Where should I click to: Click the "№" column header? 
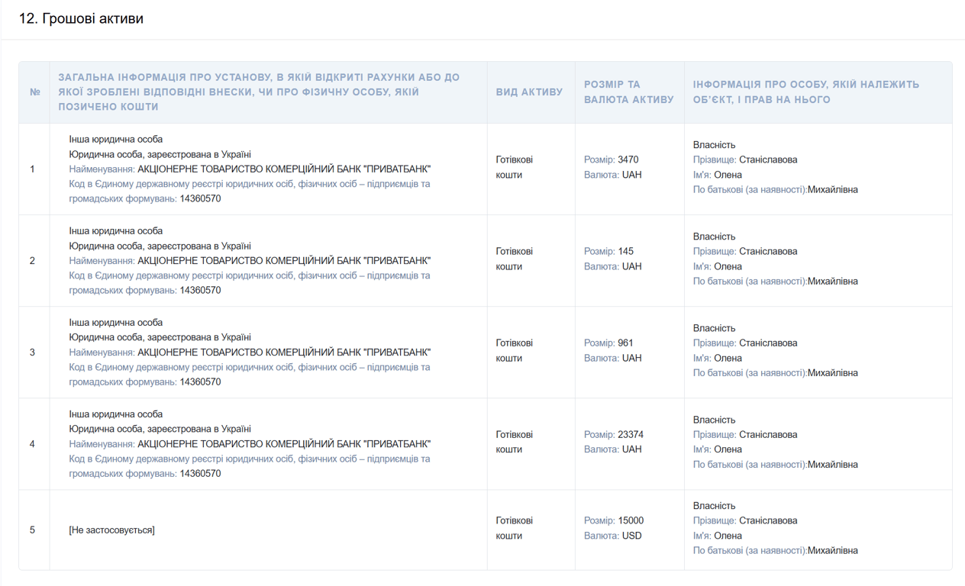coord(34,92)
